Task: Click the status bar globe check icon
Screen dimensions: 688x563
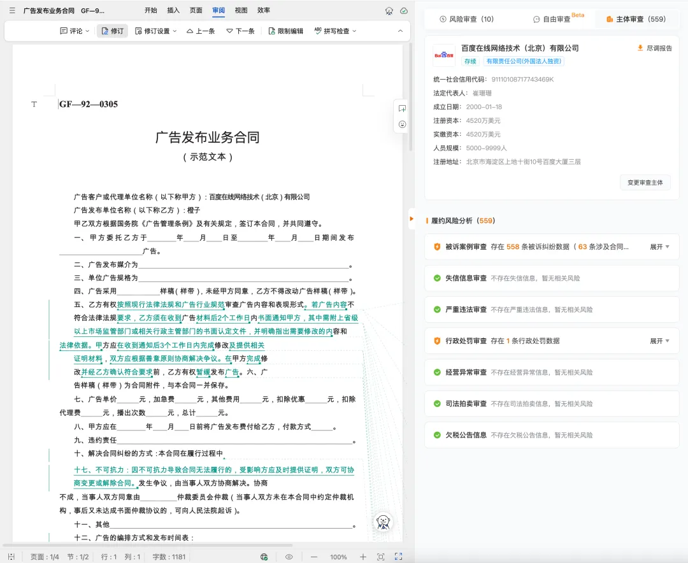Action: coord(264,557)
